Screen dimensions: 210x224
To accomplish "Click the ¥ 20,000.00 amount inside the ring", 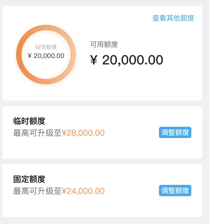I will coord(46,56).
